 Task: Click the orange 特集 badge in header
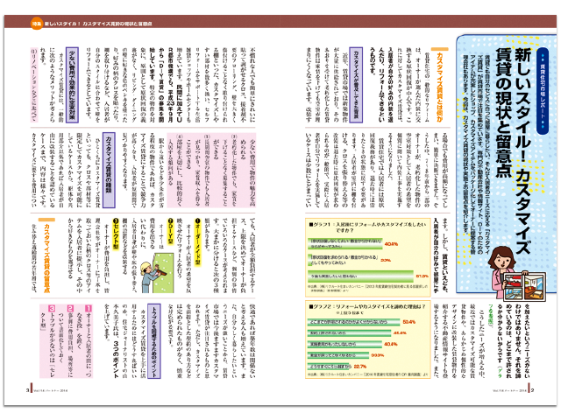[37, 24]
